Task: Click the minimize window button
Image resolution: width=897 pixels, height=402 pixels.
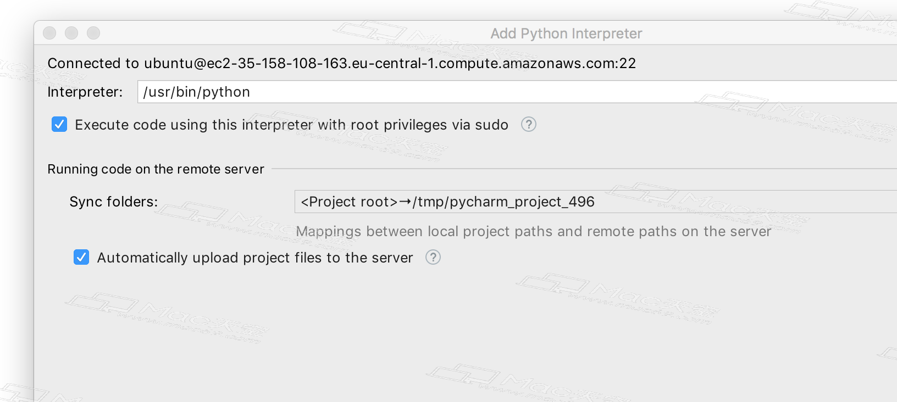Action: [71, 33]
